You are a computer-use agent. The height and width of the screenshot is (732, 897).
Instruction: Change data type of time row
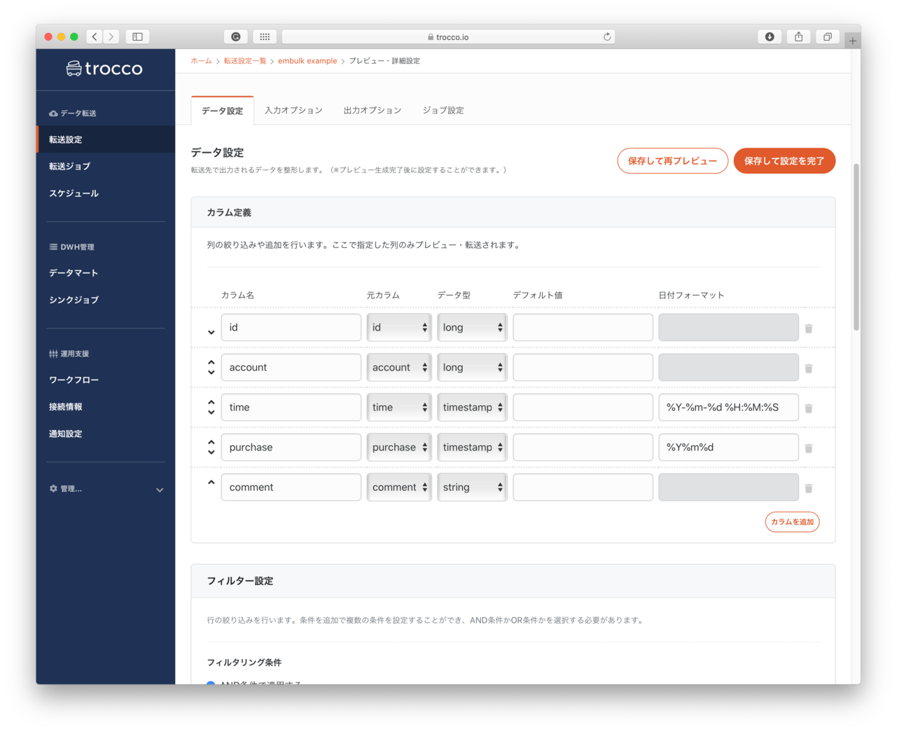tap(472, 407)
